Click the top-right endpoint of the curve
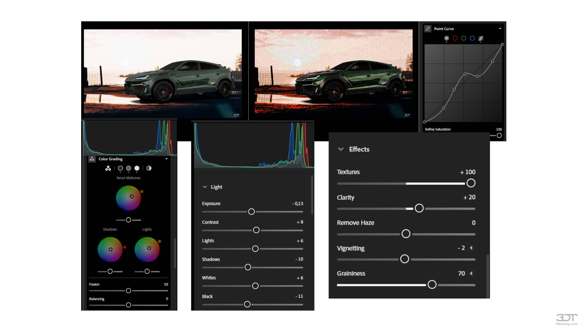The width and height of the screenshot is (586, 329). (502, 44)
